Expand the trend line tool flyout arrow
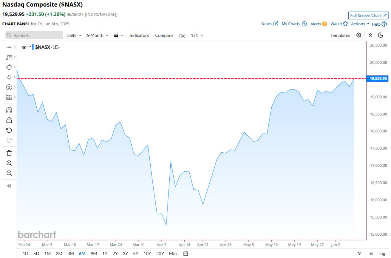391x258 pixels. pyautogui.click(x=15, y=47)
